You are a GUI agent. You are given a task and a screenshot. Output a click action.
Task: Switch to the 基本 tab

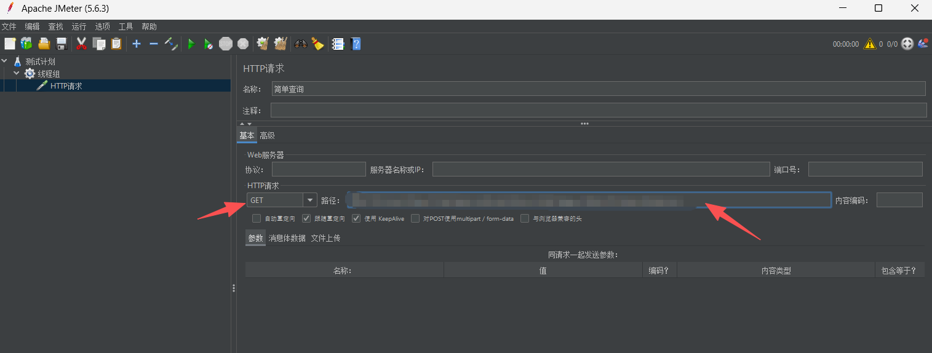(247, 135)
